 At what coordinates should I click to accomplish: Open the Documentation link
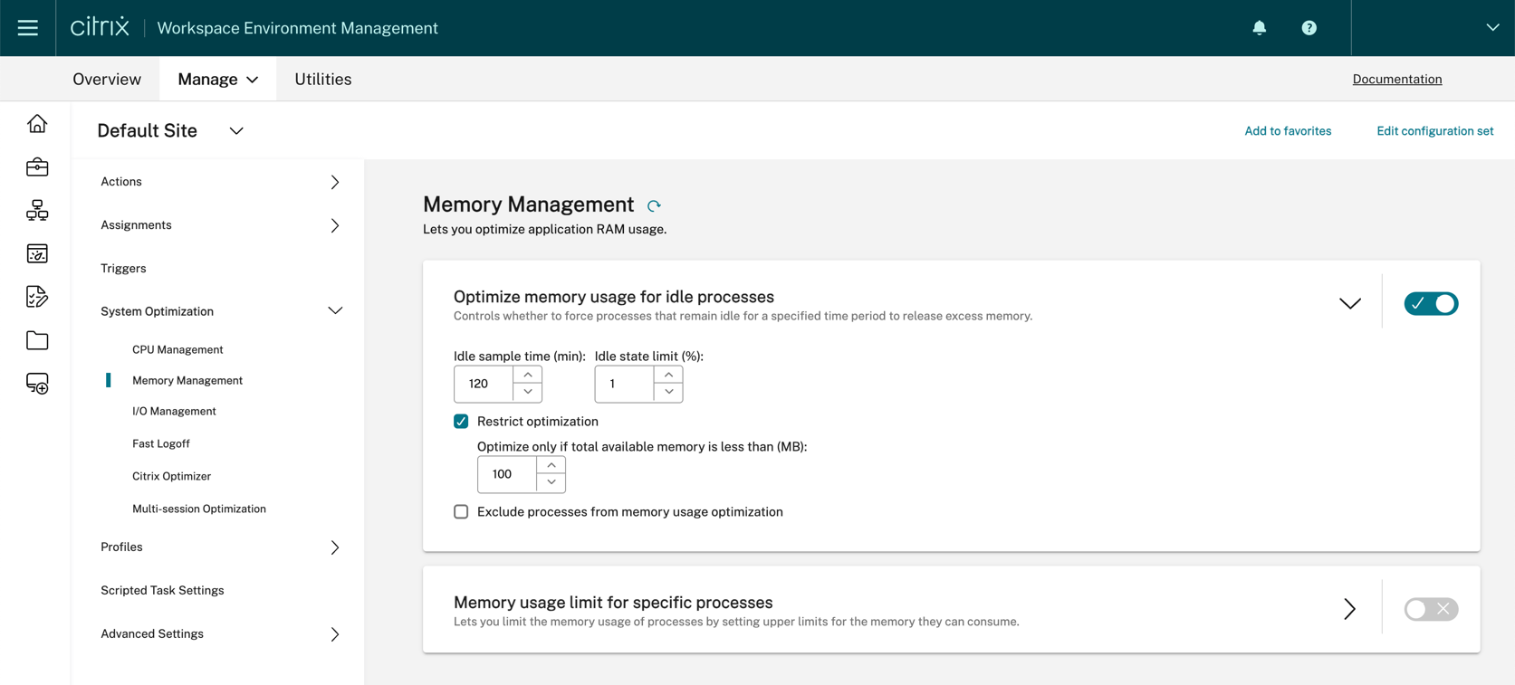tap(1396, 80)
